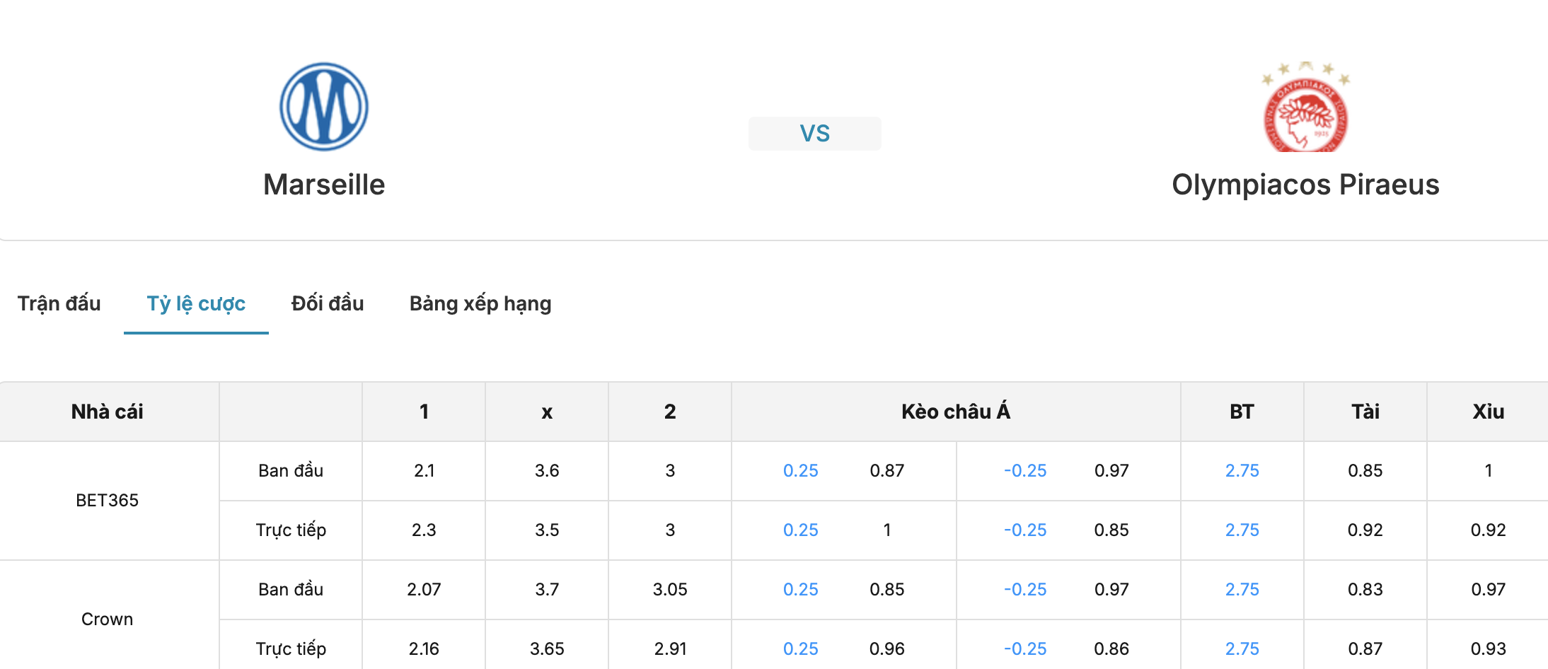The image size is (1548, 669).
Task: Click the Xỉu column header
Action: coord(1489,412)
